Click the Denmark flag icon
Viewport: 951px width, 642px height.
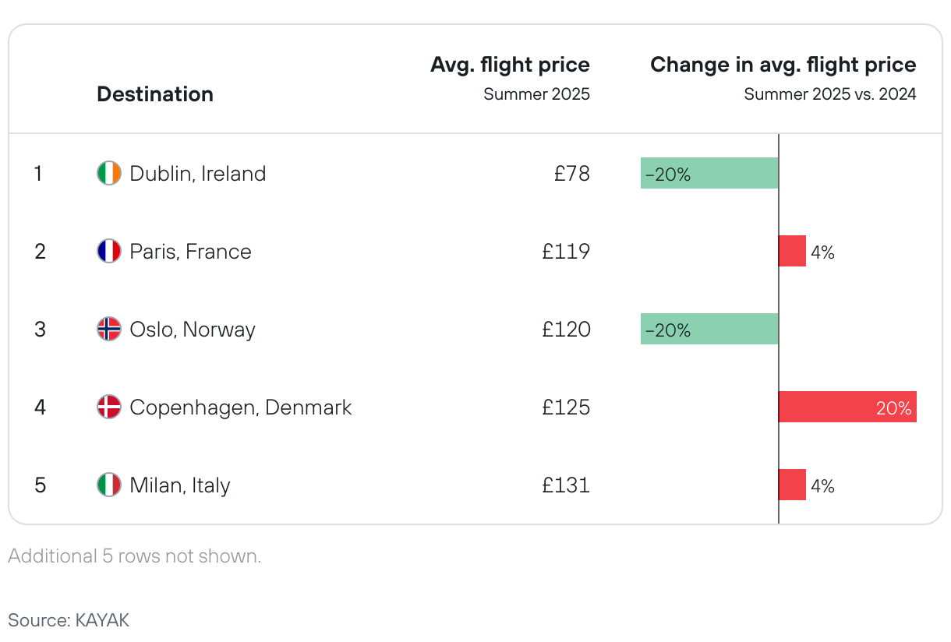click(x=109, y=407)
